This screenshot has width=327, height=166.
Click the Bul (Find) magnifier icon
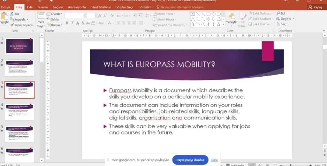278,13
